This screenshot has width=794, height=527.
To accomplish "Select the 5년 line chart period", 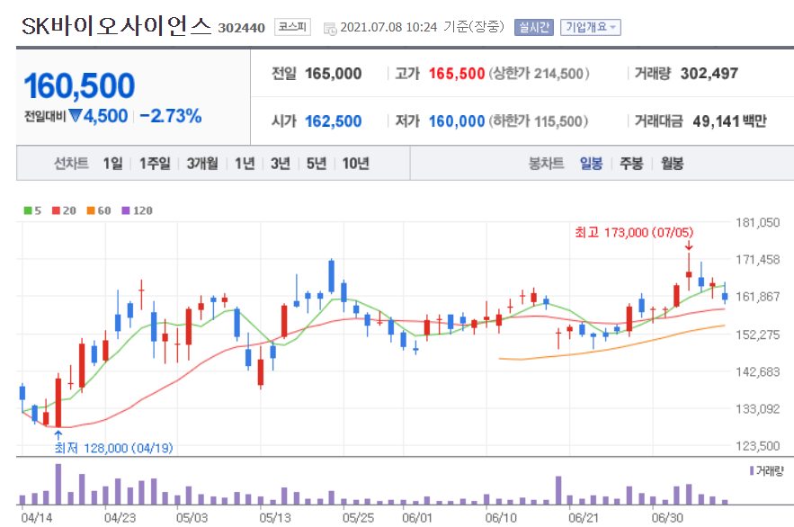I will (316, 163).
